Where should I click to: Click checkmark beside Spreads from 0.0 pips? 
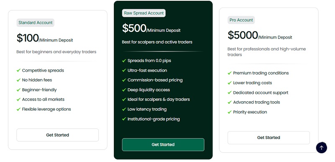[x=124, y=61]
